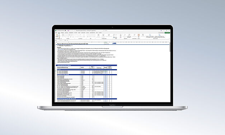Open the Einfügen ribbon tab
This screenshot has height=135, width=225.
tap(62, 33)
